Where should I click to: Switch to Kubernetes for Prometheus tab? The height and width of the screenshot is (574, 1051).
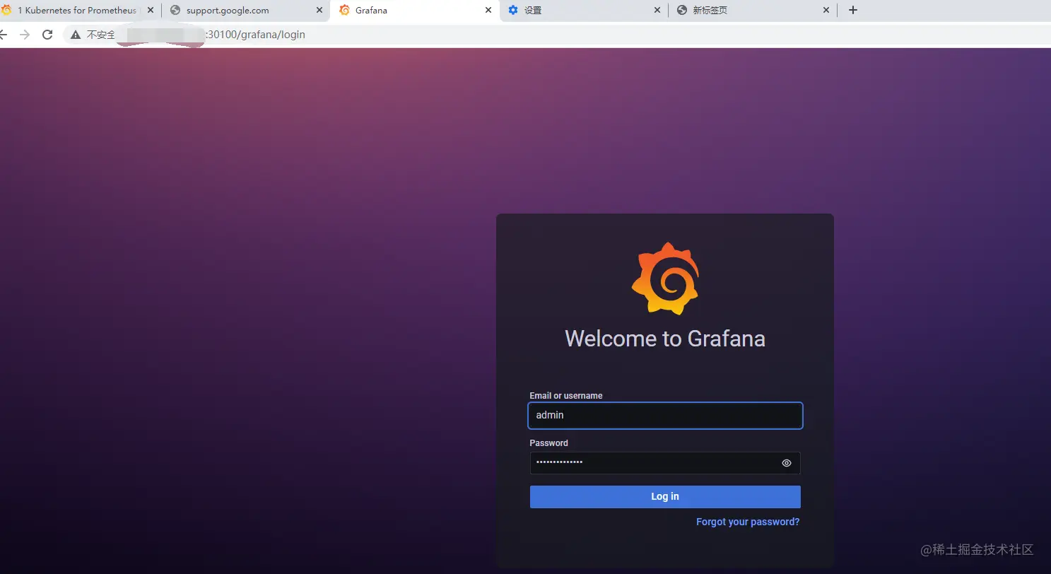[x=76, y=10]
